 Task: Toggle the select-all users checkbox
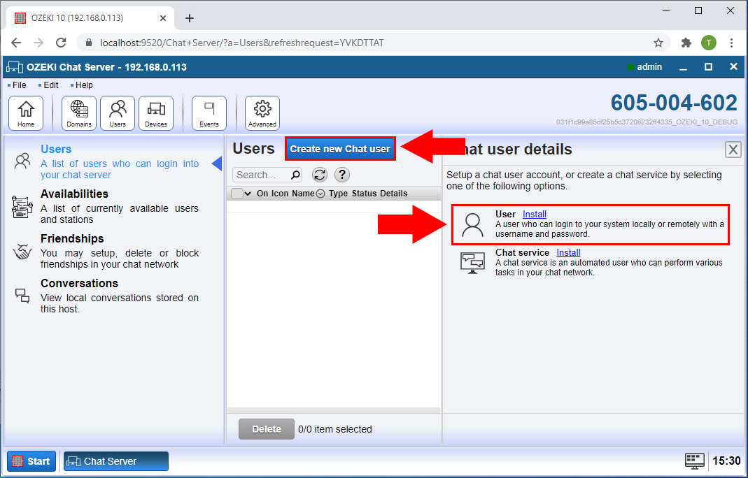click(237, 194)
